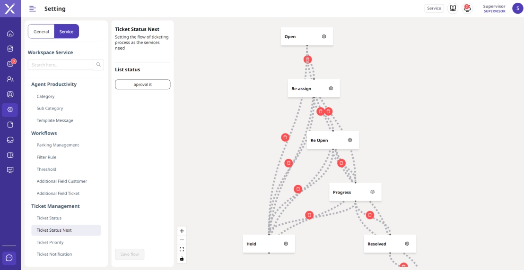524x270 pixels.
Task: Toggle the canvas lock control
Action: click(x=182, y=259)
